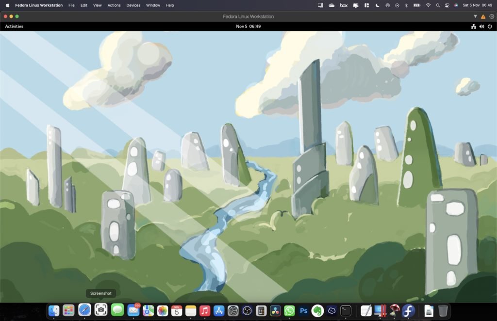This screenshot has height=321, width=497.
Task: Launch DaVinci Resolve from the Dock
Action: tap(275, 310)
